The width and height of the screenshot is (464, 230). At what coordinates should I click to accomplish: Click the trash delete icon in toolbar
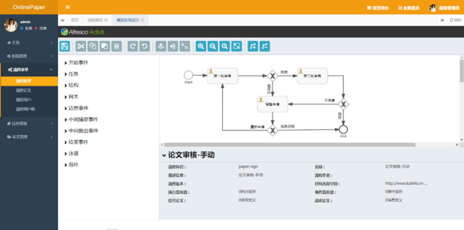tap(117, 46)
